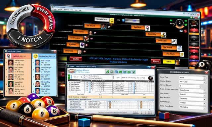Select the MotorCity team
The image size is (212, 127).
pos(153,34)
